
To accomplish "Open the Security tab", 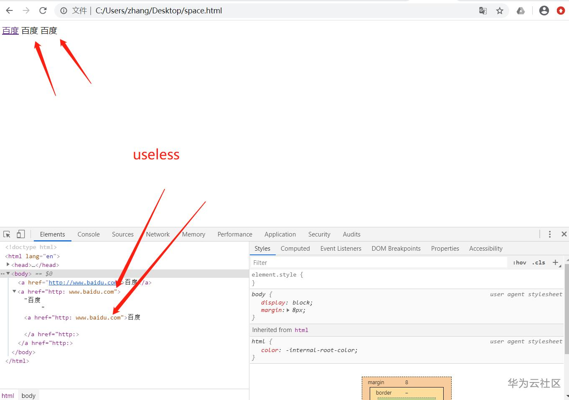I will [x=319, y=234].
